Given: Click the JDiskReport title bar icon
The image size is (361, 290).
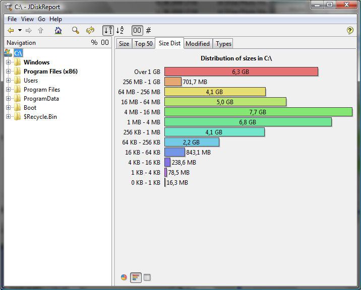Looking at the screenshot, I should pos(9,7).
